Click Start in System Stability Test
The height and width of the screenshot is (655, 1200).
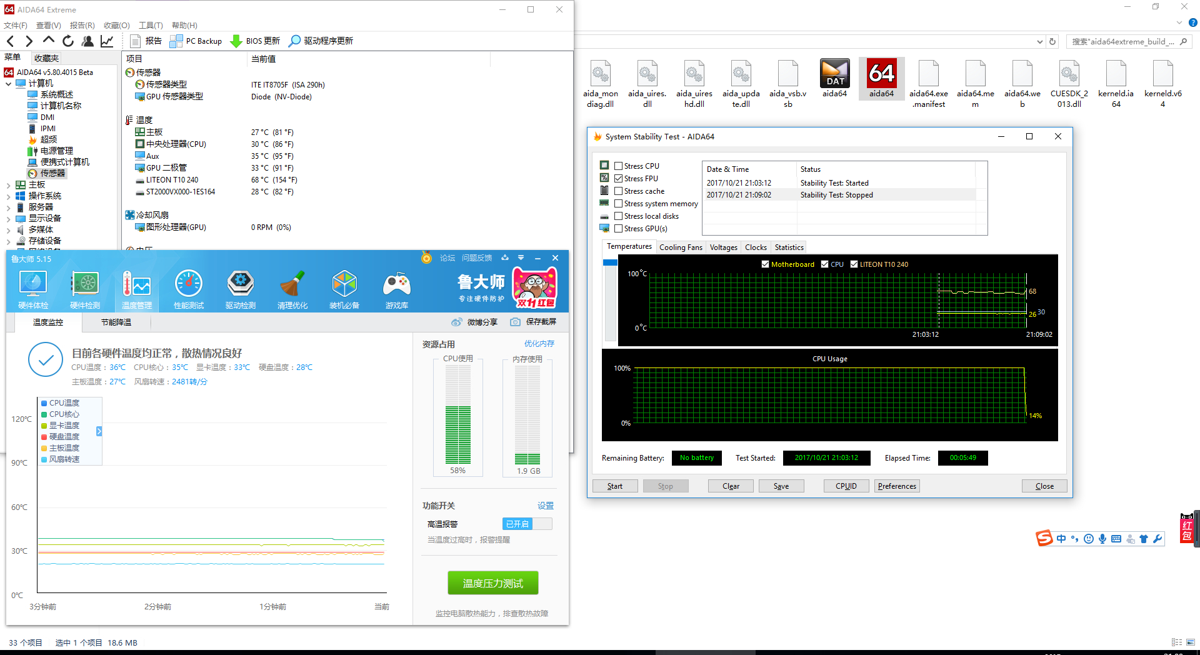[x=615, y=486]
